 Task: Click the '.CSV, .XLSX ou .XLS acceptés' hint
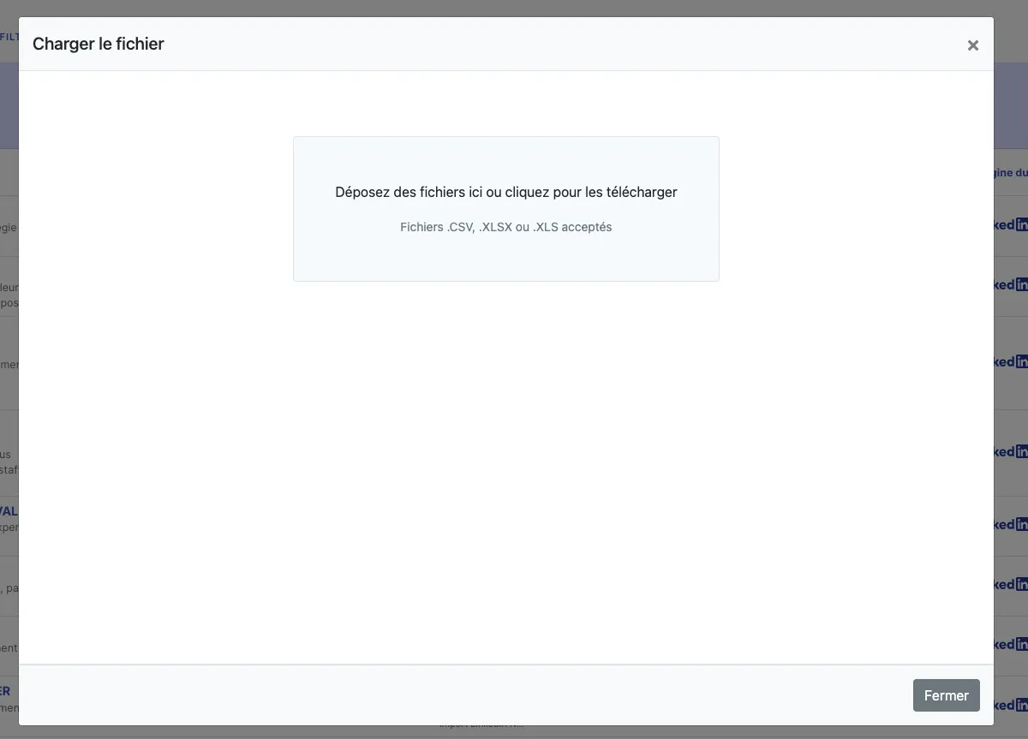(x=505, y=227)
